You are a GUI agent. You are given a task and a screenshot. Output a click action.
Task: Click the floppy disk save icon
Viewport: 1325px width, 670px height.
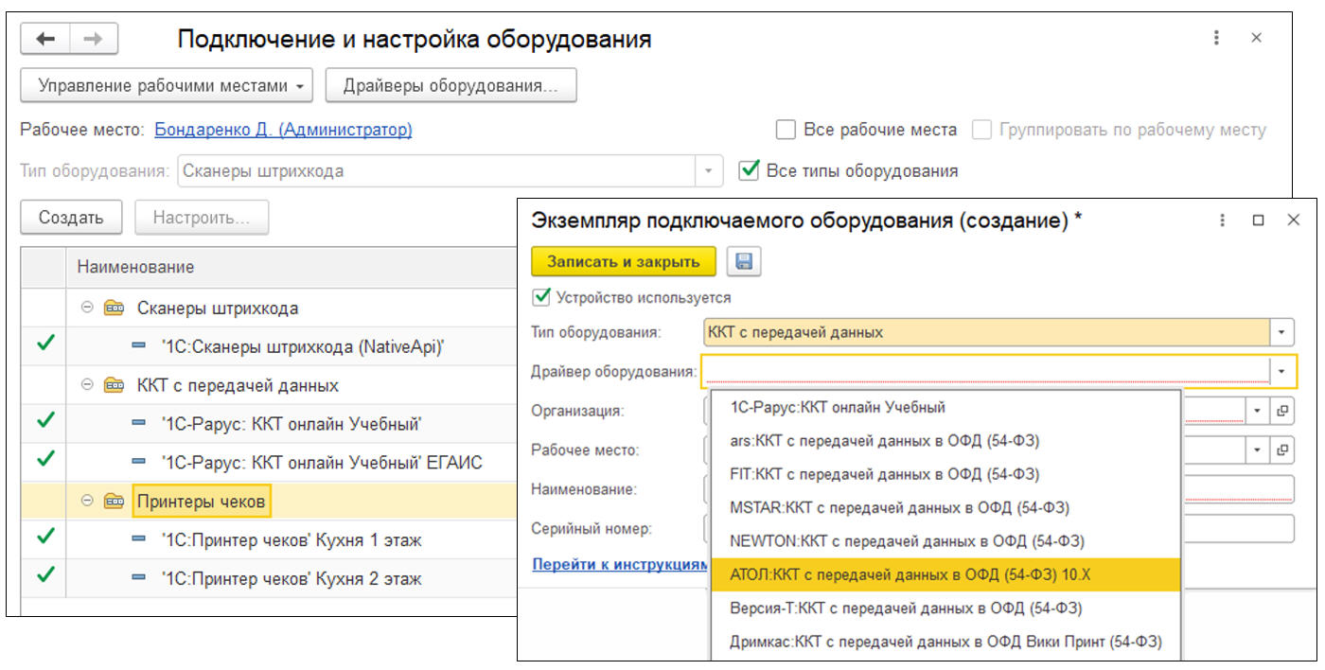click(743, 261)
